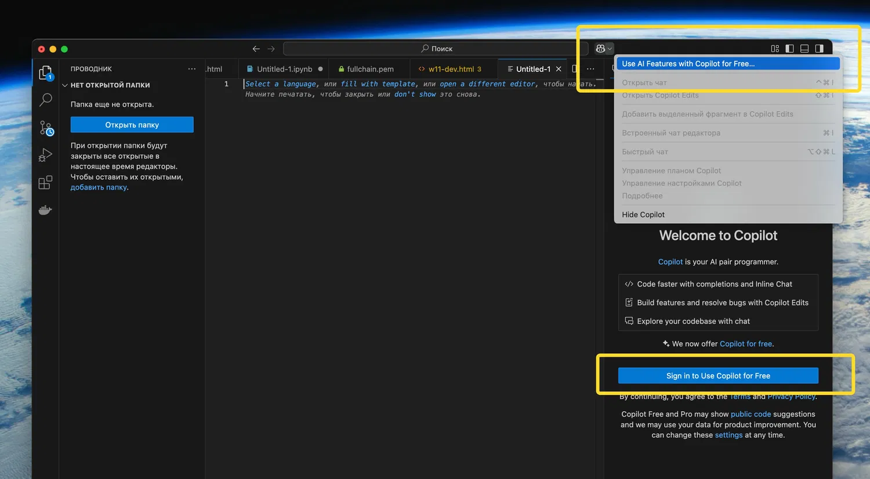Select 'Управление планом Copilot' menu entry
The height and width of the screenshot is (479, 870).
(x=728, y=170)
